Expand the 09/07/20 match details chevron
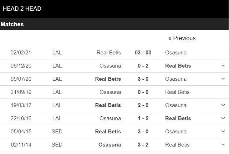This screenshot has height=154, width=229. (x=223, y=79)
